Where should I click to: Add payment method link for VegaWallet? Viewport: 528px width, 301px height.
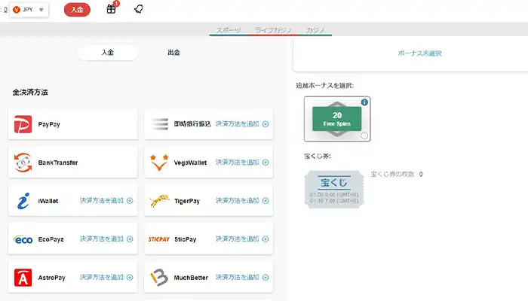point(238,163)
